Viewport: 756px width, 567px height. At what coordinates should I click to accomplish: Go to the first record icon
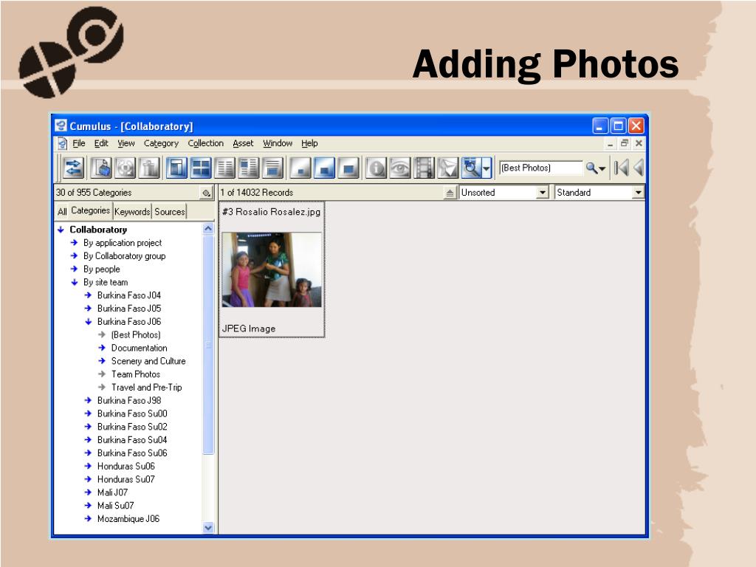(622, 168)
